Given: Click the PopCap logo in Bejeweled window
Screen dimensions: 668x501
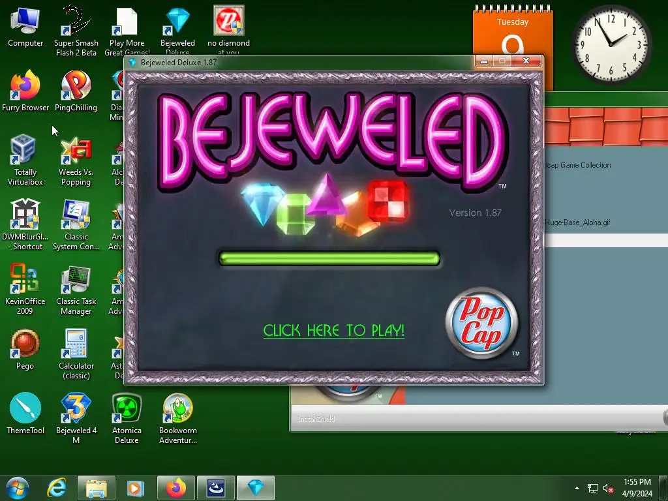Looking at the screenshot, I should 482,323.
